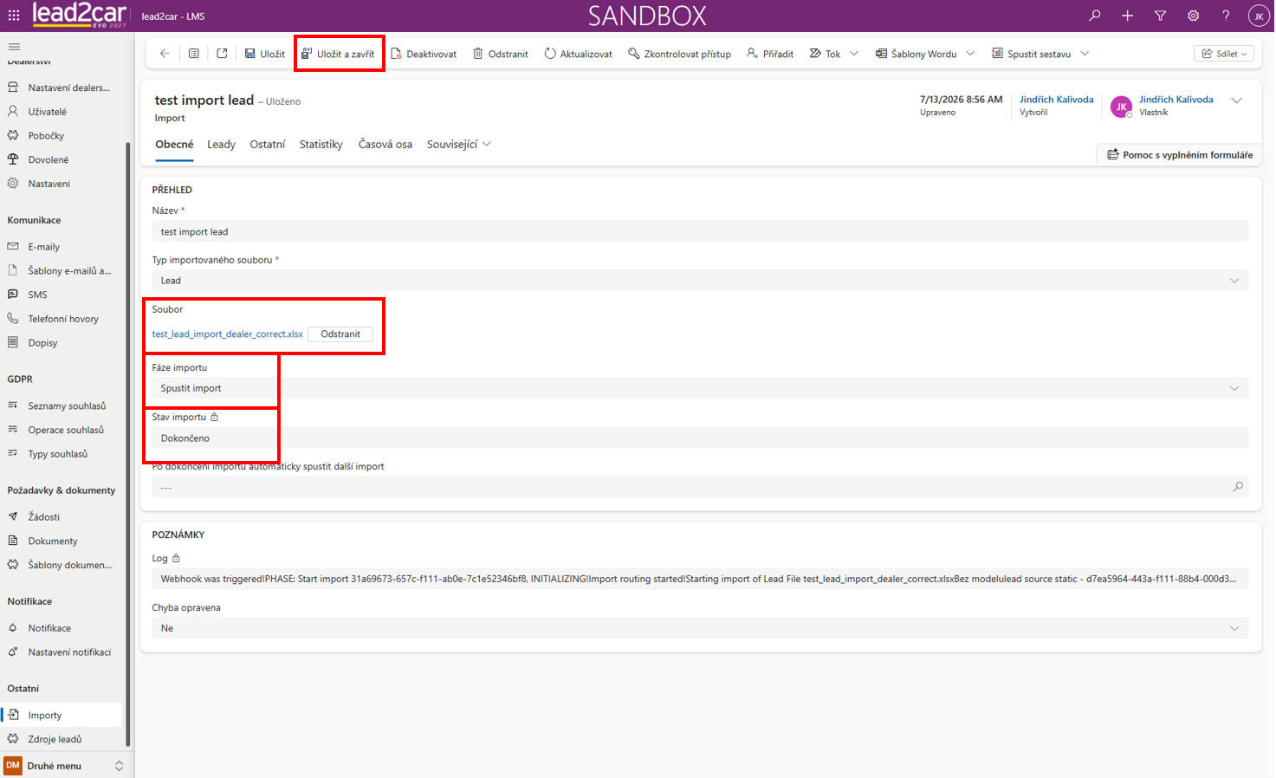Click the plus icon to create new record

click(1127, 16)
